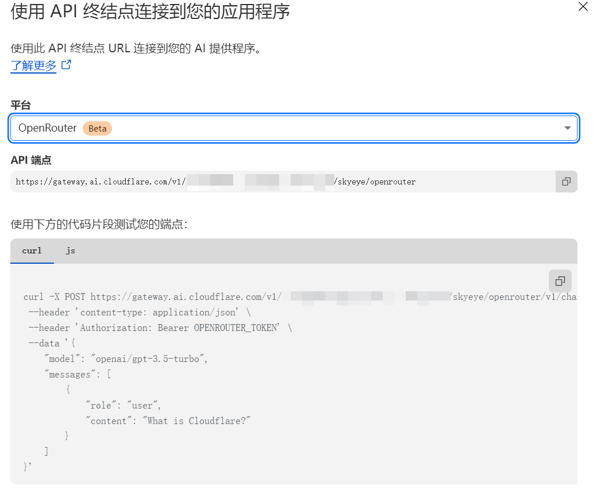Select the API endpoint URL field
Image resolution: width=593 pixels, height=489 pixels.
(283, 182)
